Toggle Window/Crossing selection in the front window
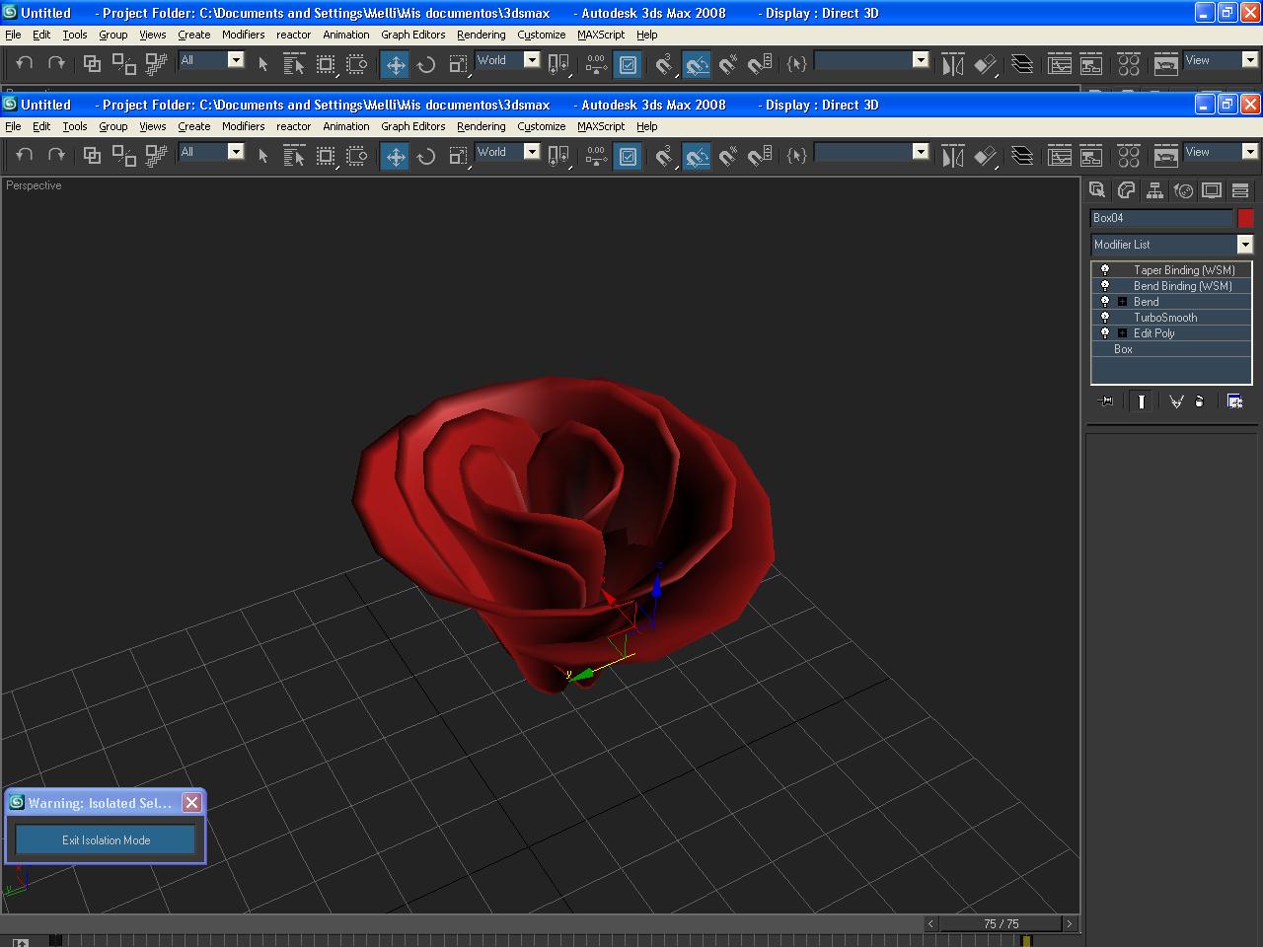This screenshot has width=1263, height=947. coord(357,156)
